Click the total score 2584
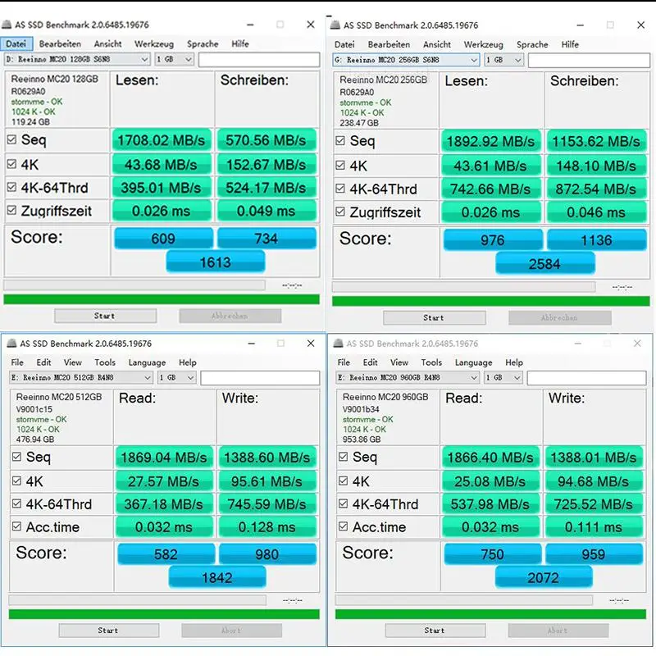This screenshot has width=656, height=656. (x=544, y=264)
